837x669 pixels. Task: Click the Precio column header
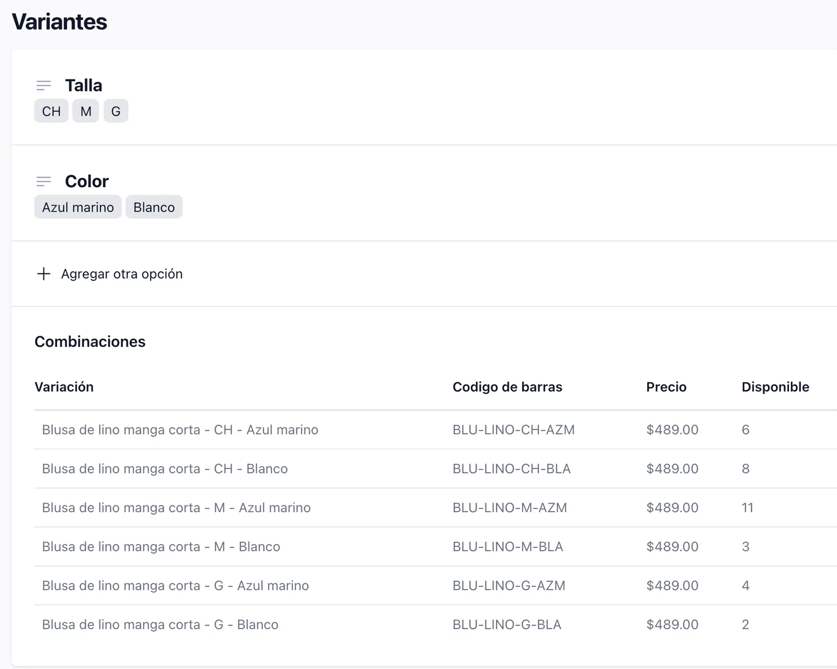[x=666, y=387]
